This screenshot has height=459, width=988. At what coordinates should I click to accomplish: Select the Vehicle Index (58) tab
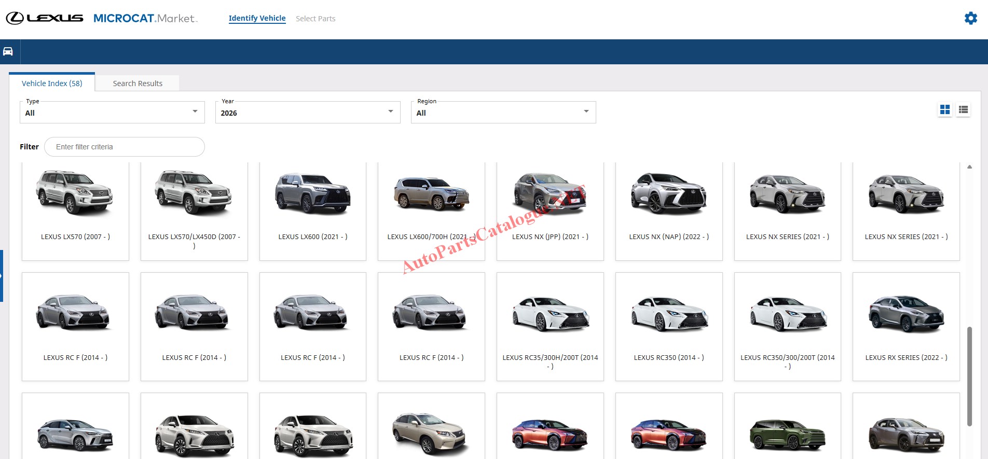pyautogui.click(x=52, y=84)
